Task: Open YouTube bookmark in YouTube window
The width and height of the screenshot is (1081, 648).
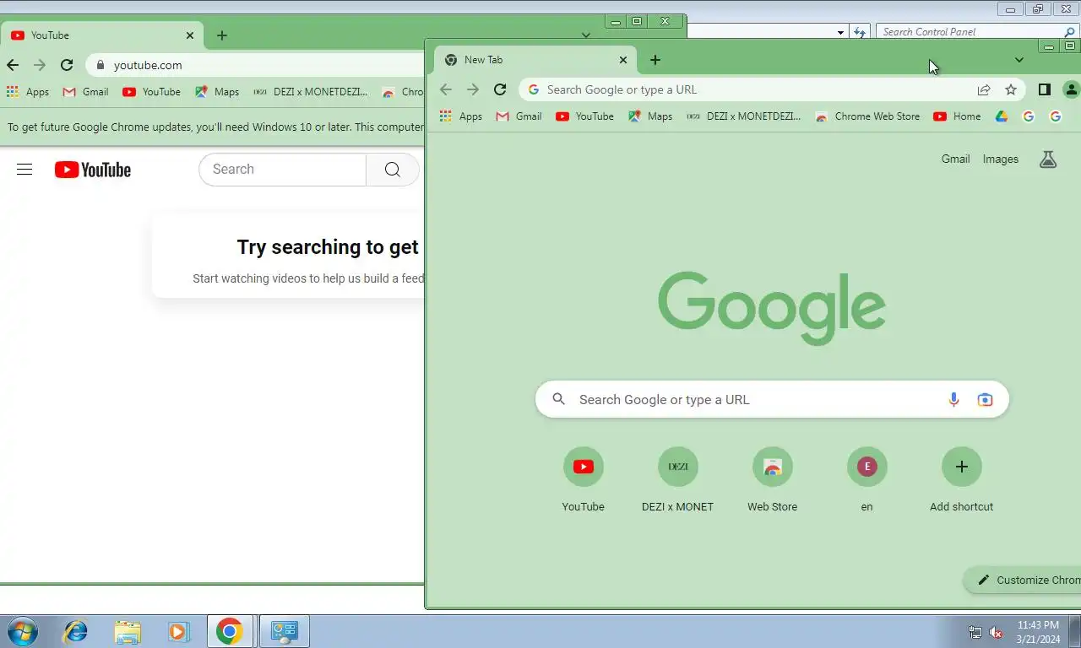Action: pos(151,92)
